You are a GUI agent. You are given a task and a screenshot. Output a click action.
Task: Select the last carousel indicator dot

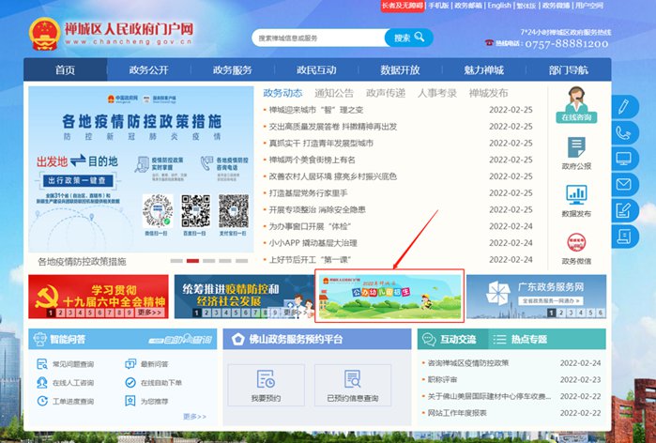click(x=241, y=261)
